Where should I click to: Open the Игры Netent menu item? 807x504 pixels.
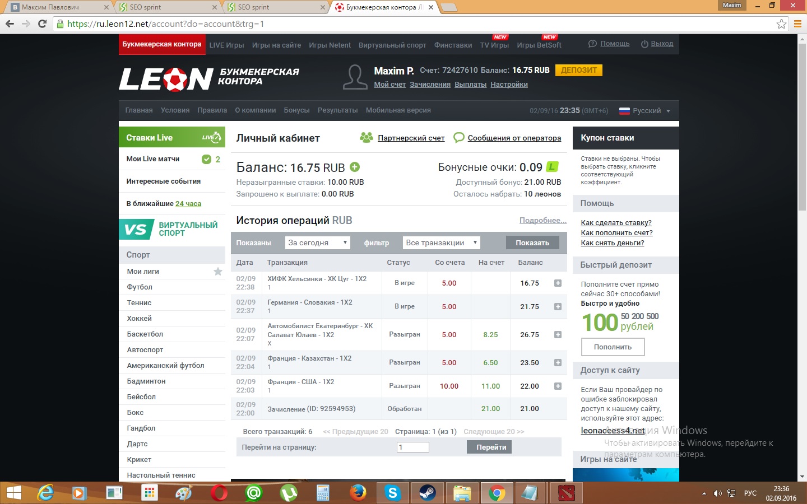pos(330,45)
